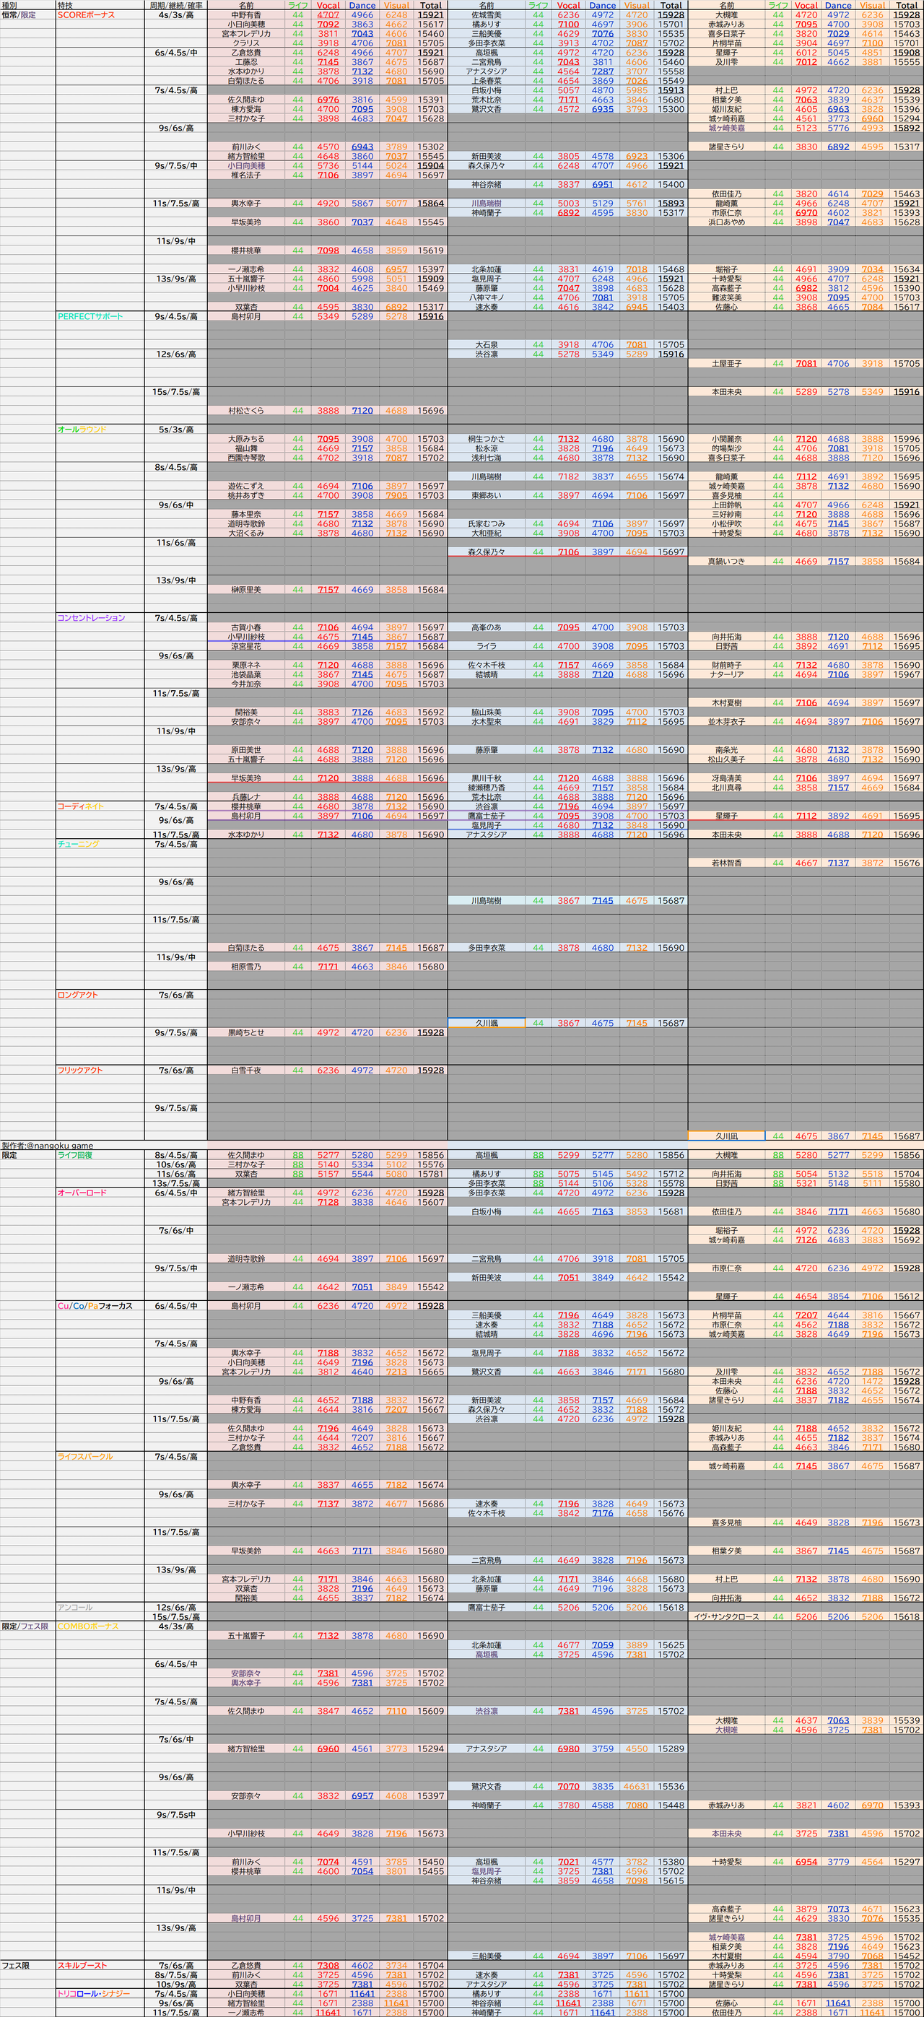Click the コンセントレーション skill label
Image resolution: width=924 pixels, height=2017 pixels.
pos(100,618)
